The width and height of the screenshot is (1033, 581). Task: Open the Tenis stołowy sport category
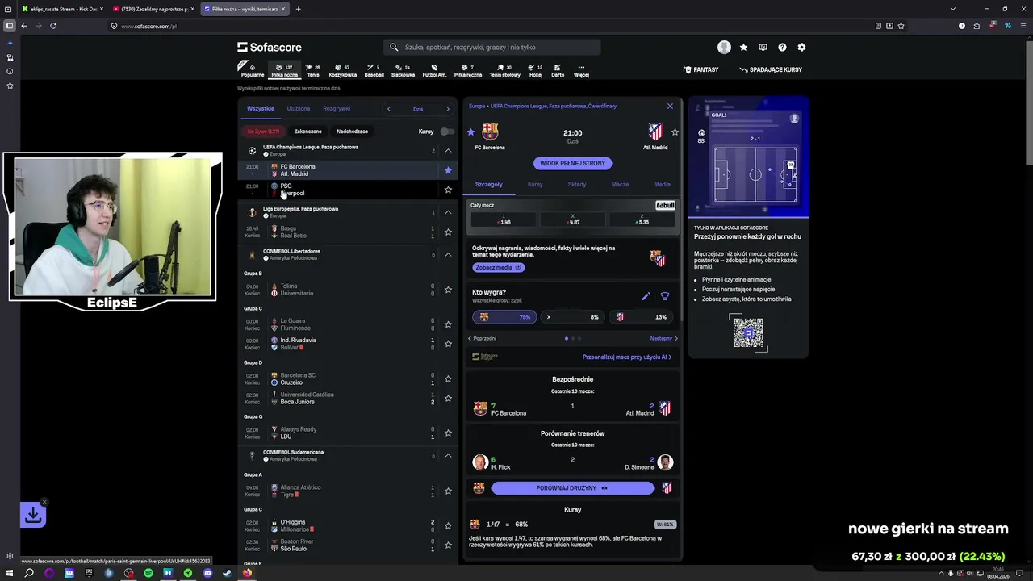[x=505, y=70]
